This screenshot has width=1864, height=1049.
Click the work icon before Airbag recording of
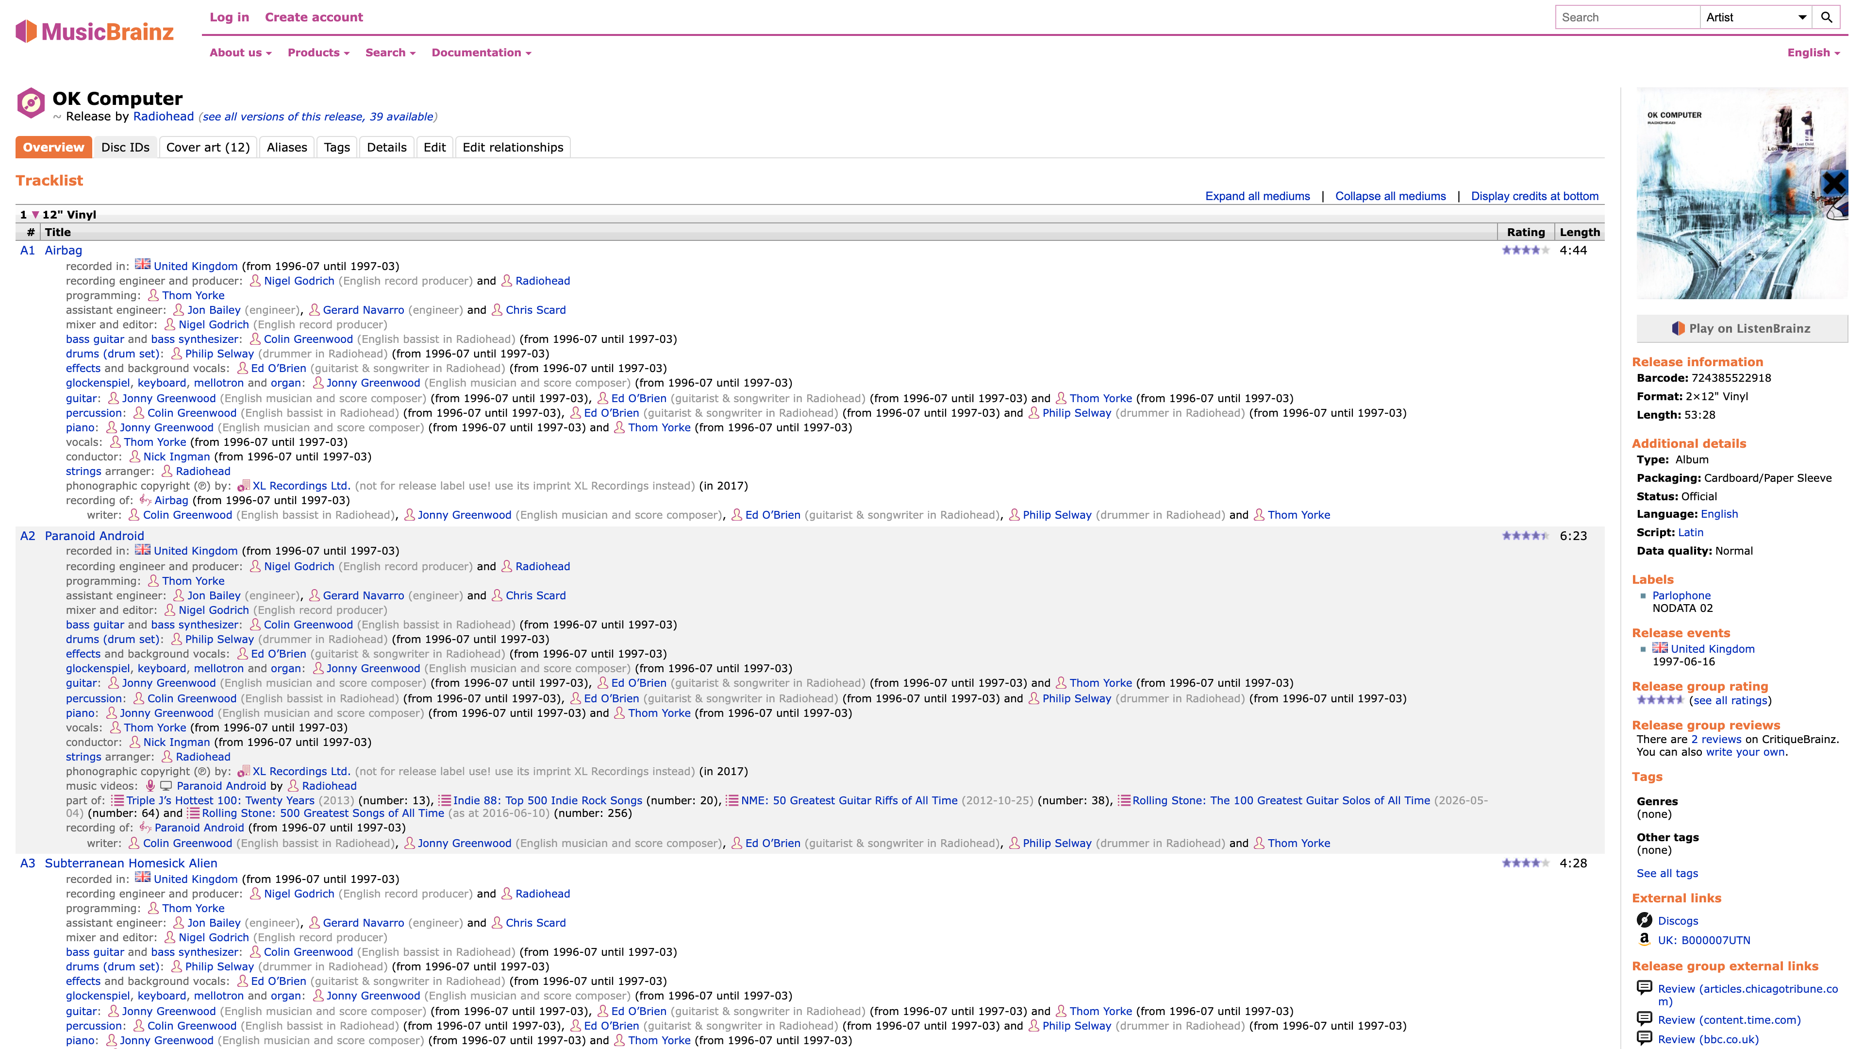coord(145,500)
